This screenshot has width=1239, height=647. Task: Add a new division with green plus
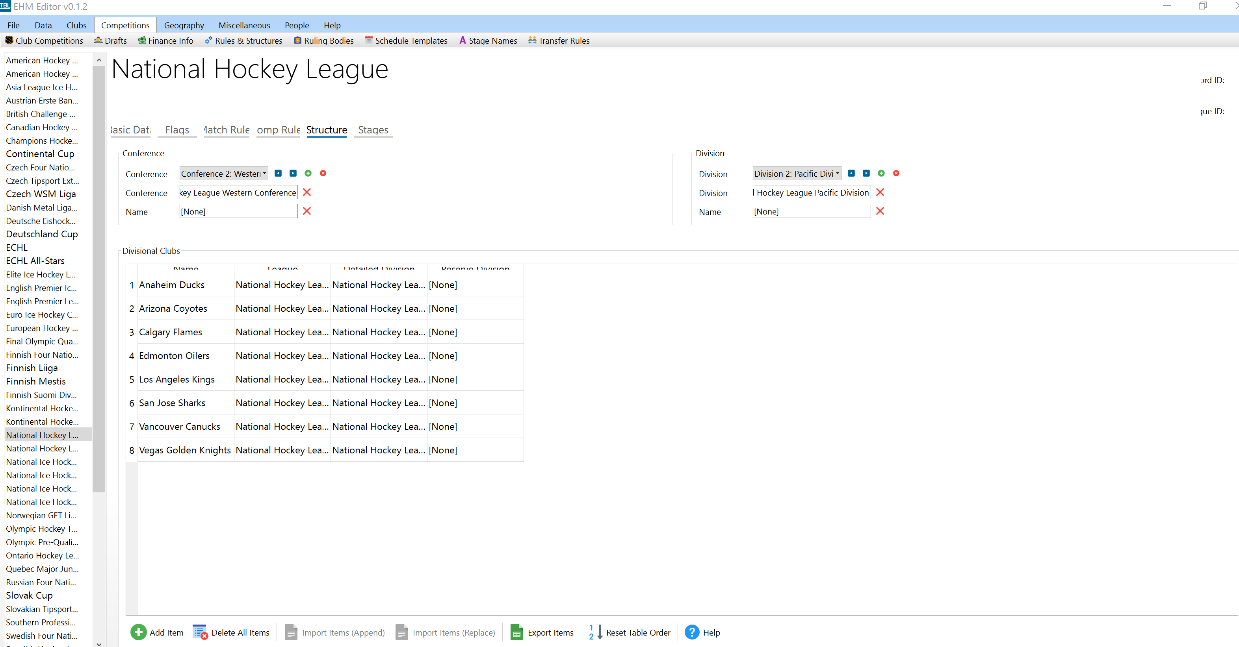(881, 174)
